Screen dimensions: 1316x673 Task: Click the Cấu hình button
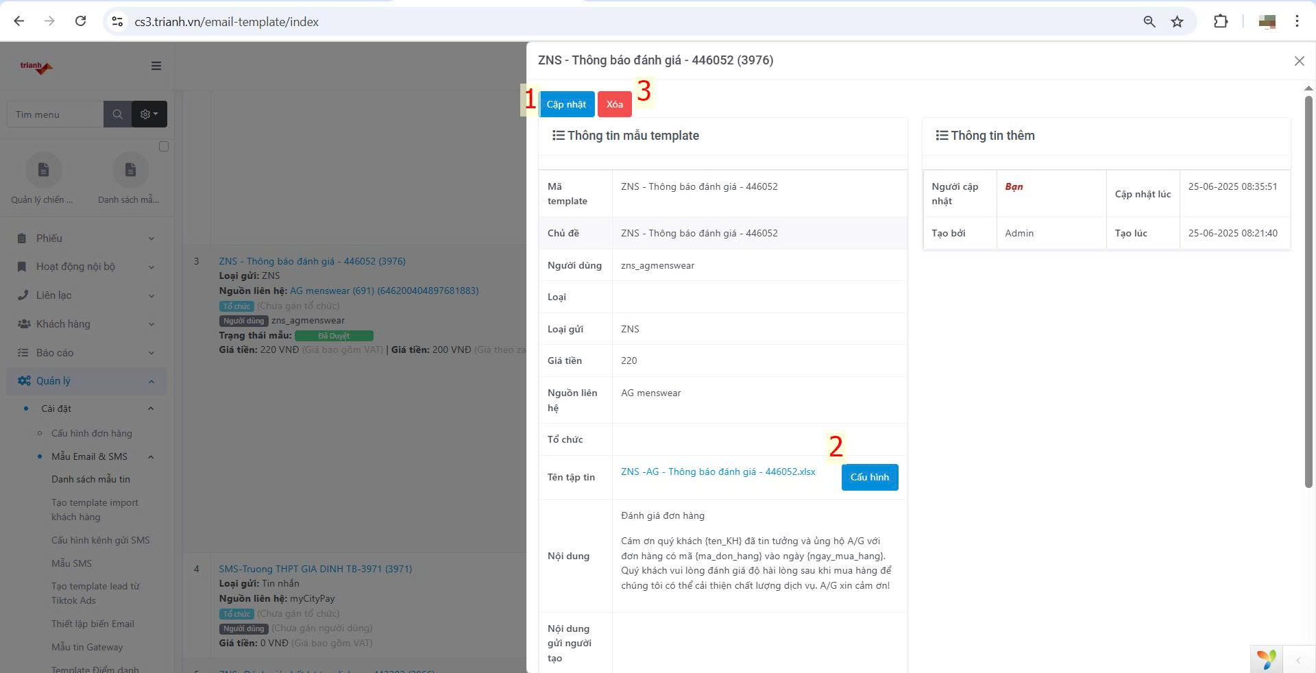[x=869, y=477]
